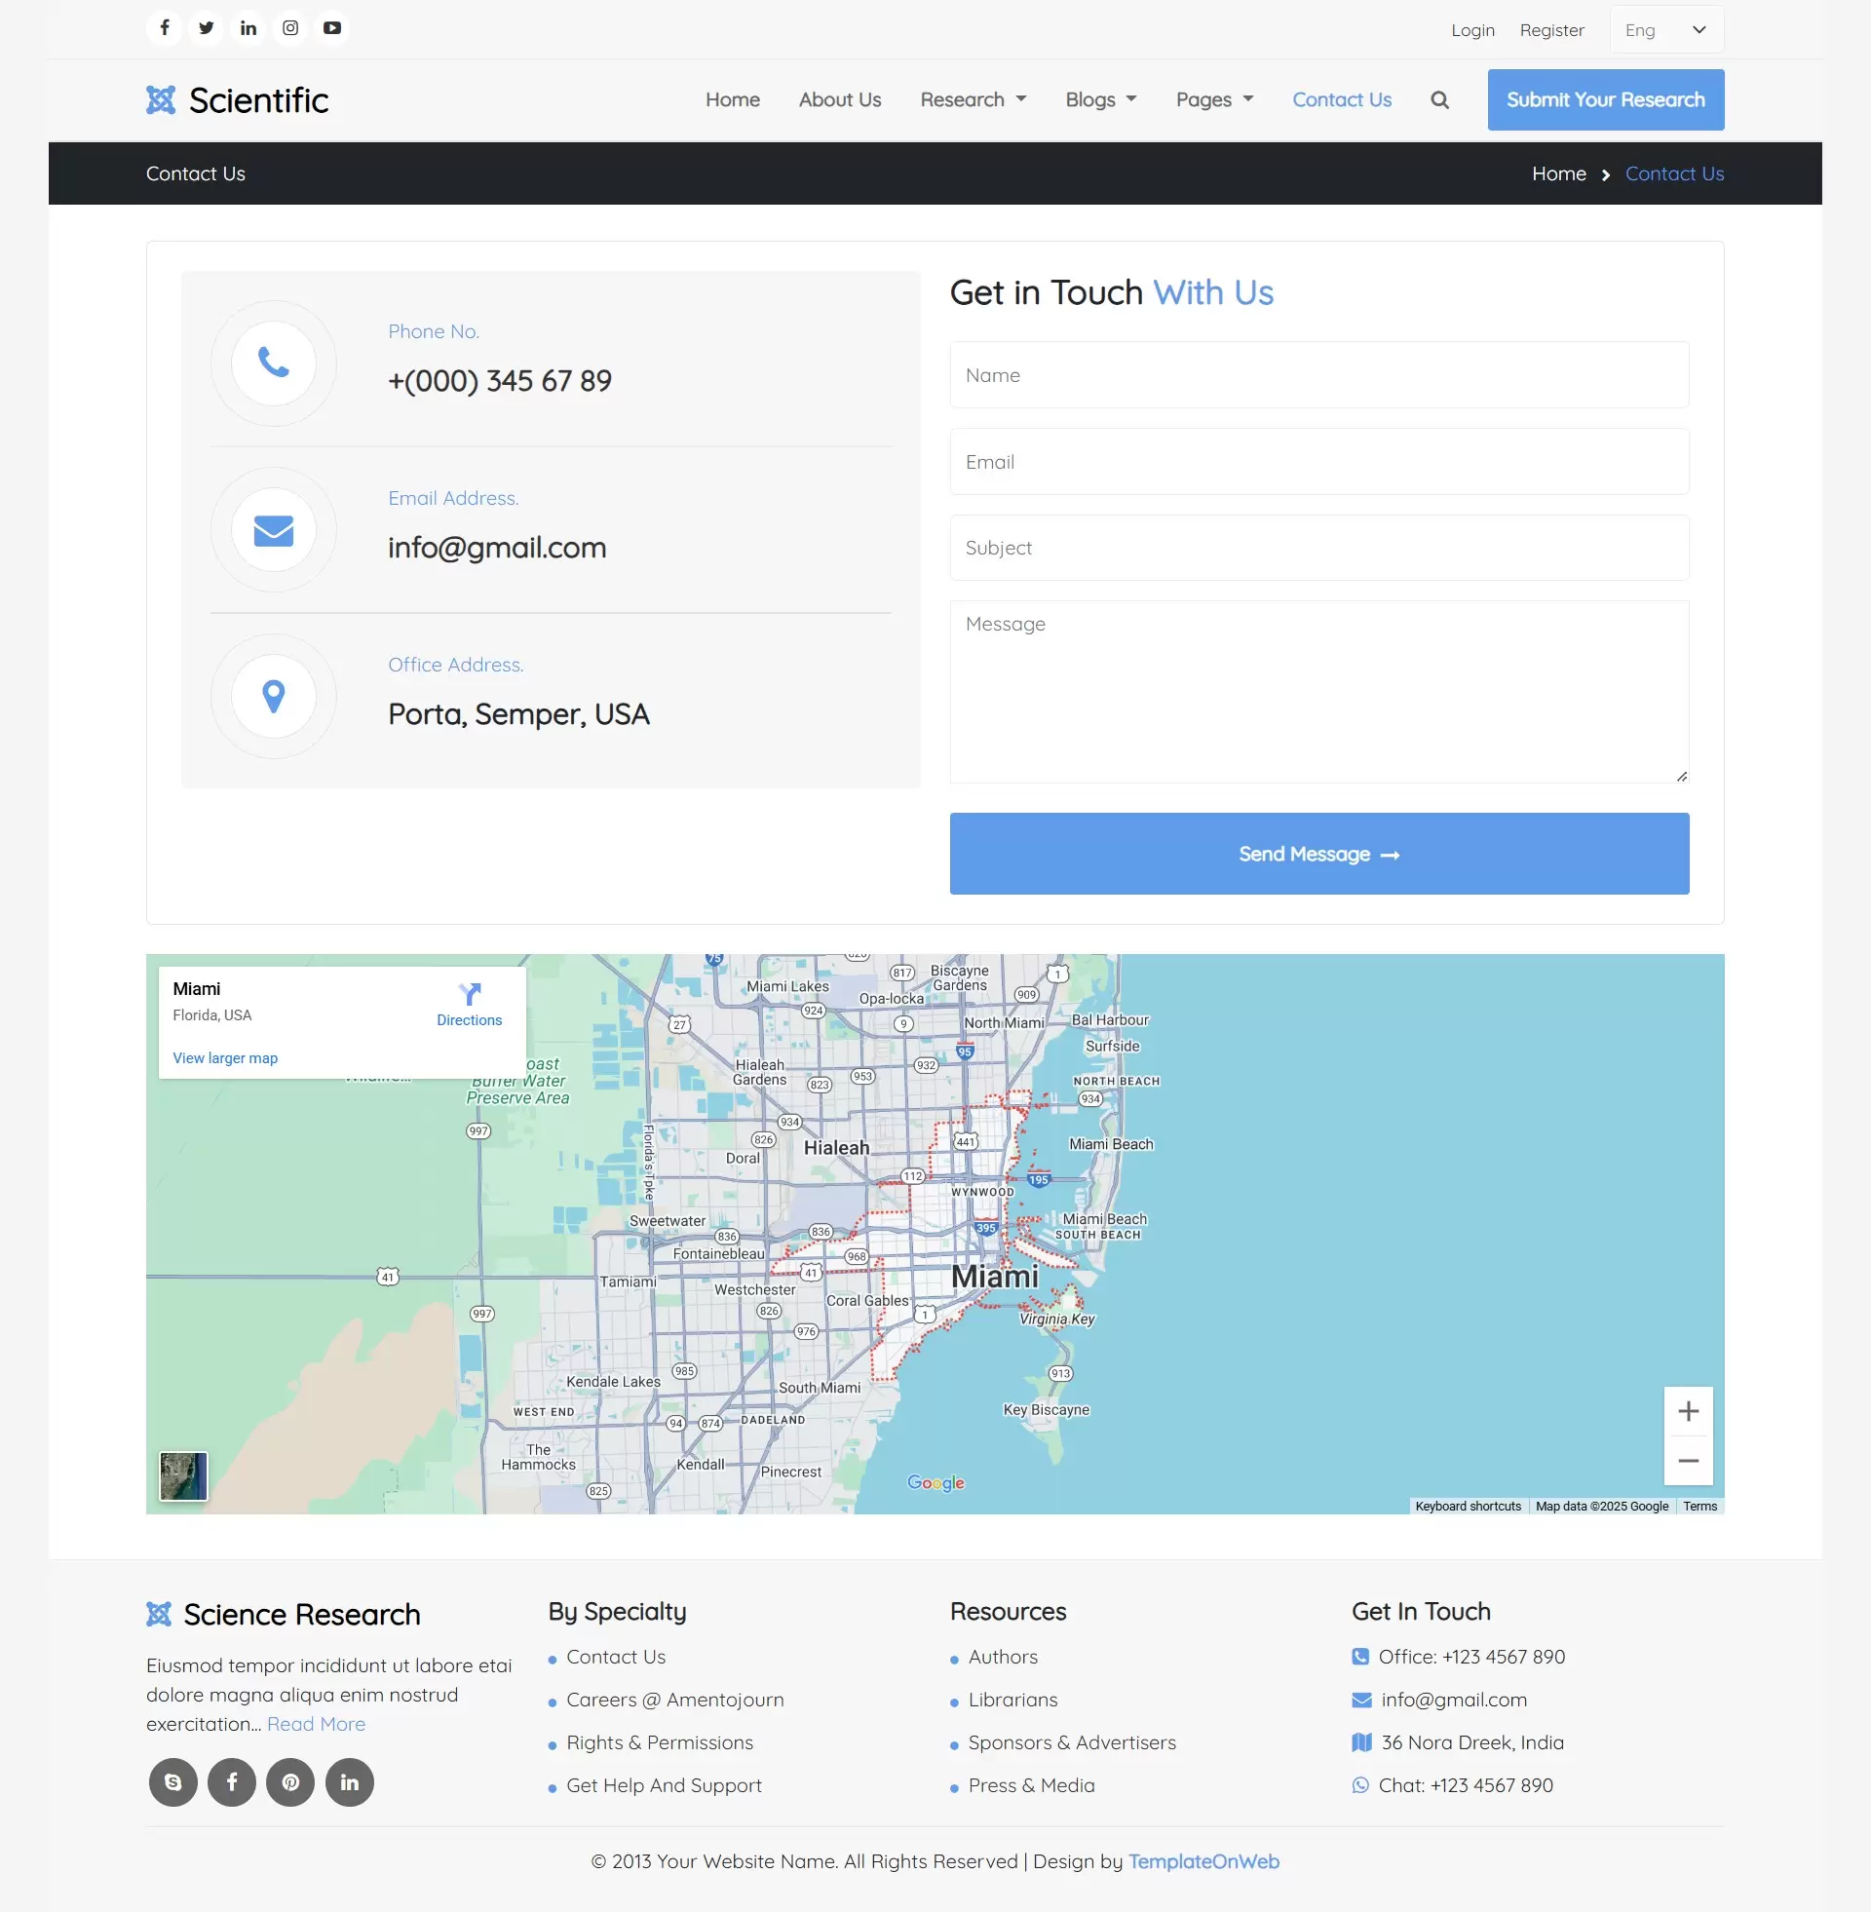Click Submit Your Research button
Image resolution: width=1871 pixels, height=1912 pixels.
pos(1605,99)
